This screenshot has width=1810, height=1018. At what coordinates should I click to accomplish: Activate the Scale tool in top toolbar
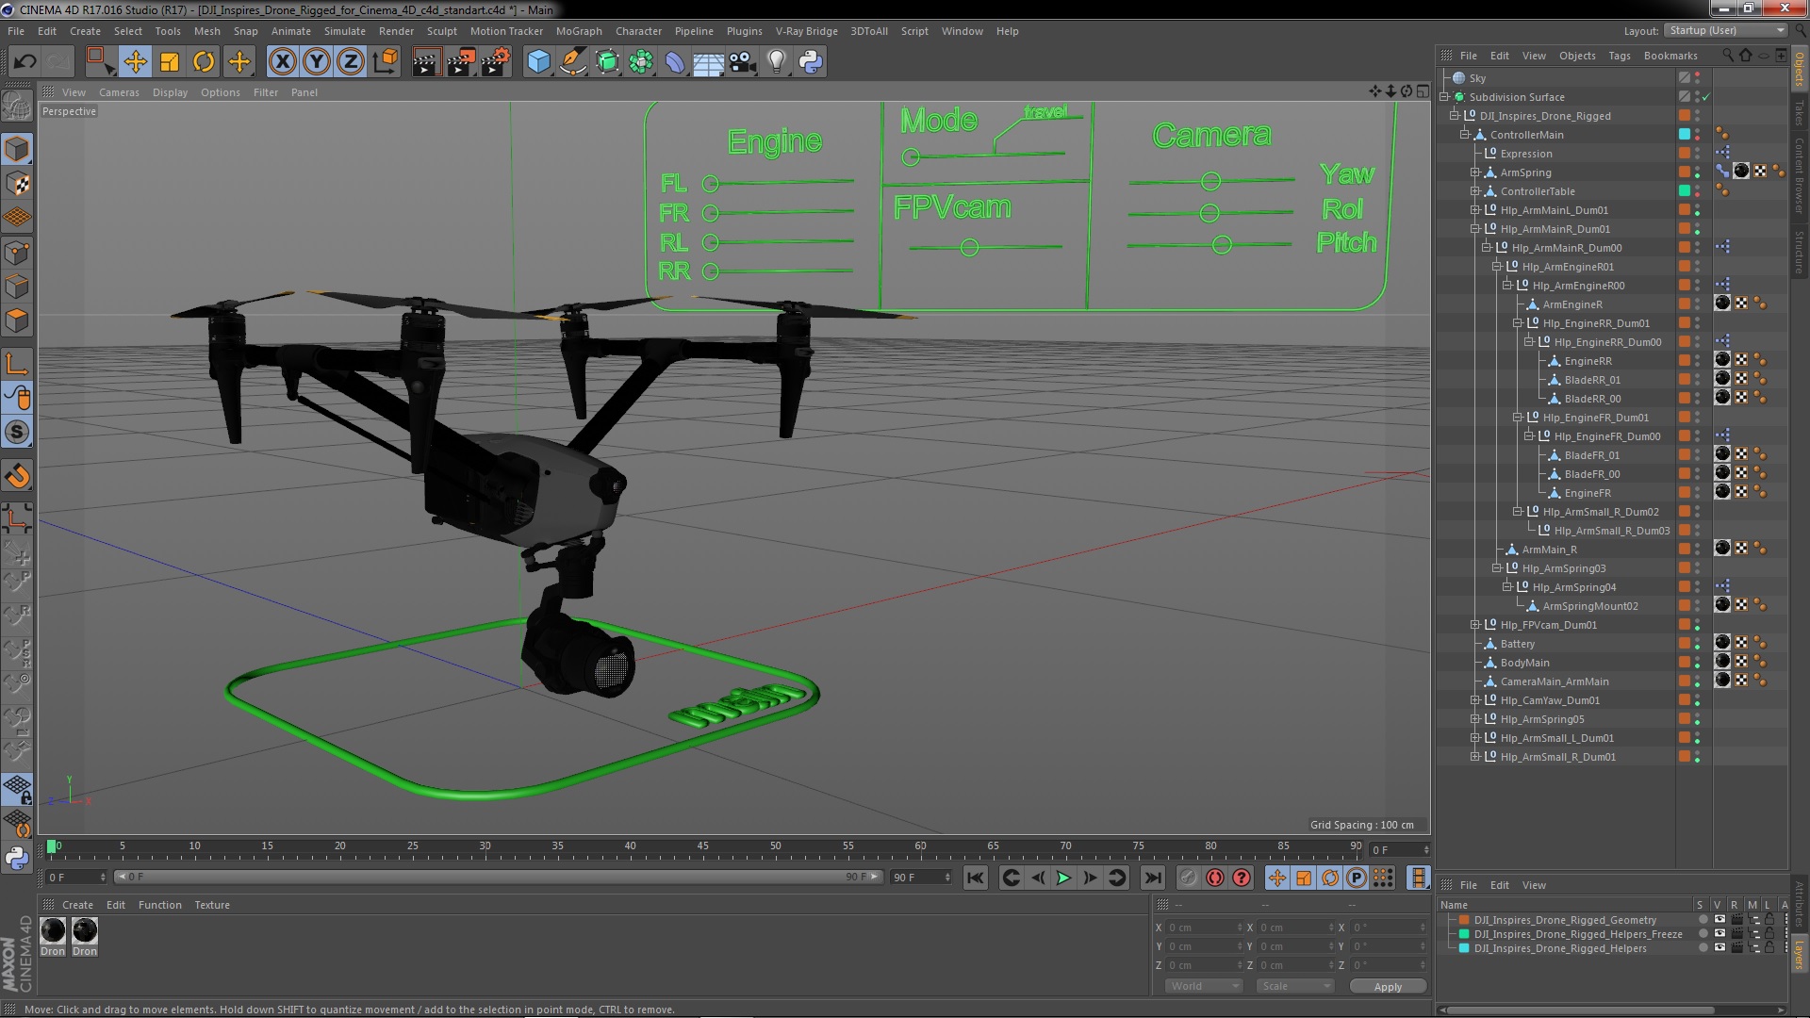170,62
